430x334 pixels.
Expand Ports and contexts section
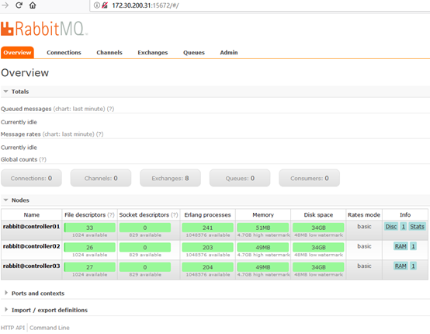[x=38, y=294]
